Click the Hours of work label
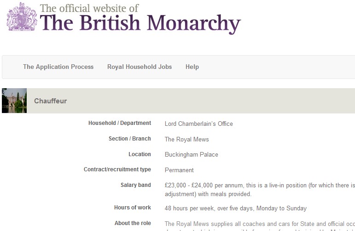 [x=132, y=208]
